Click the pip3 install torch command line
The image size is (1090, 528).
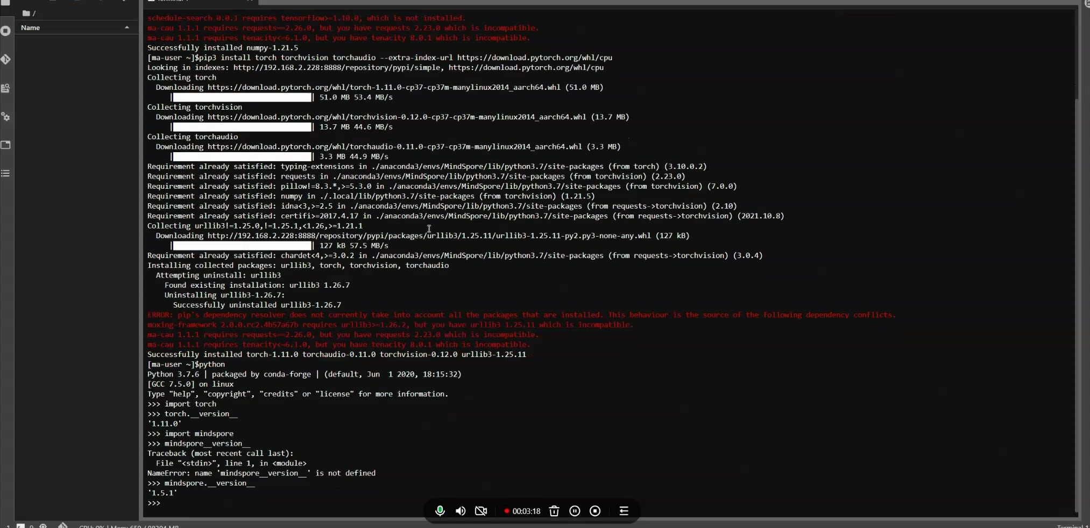point(380,58)
